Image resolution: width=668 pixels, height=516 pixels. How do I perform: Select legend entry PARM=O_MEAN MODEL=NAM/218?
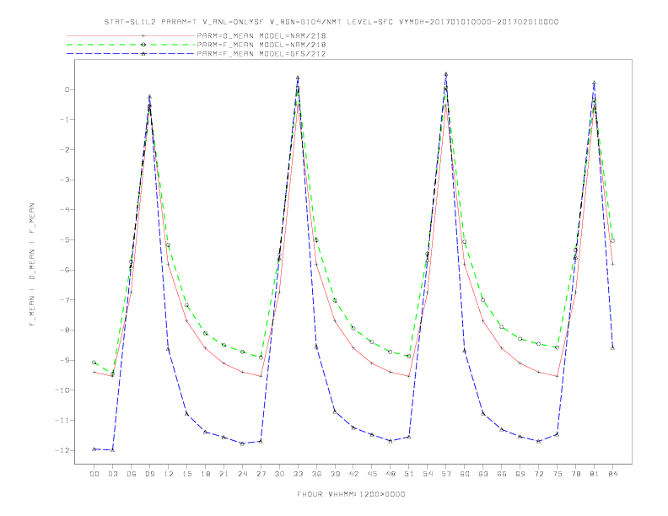click(261, 35)
